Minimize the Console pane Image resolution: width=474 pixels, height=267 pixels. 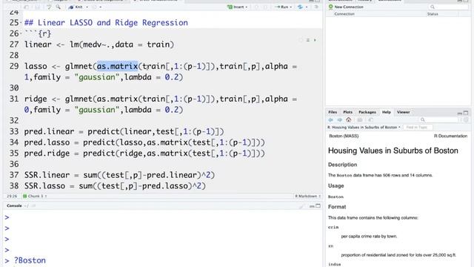(312, 206)
